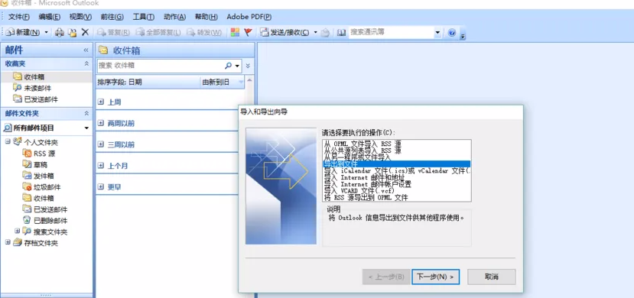Select 从公共源列表导入 RSS 源 option
Screen dimensions: 634x298
tap(396, 151)
